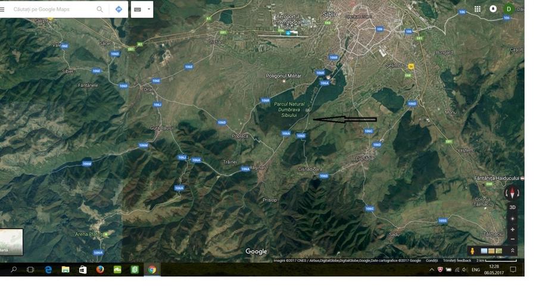This screenshot has width=536, height=301.
Task: Open the first imagery thumbnail in strip
Action: 484,251
